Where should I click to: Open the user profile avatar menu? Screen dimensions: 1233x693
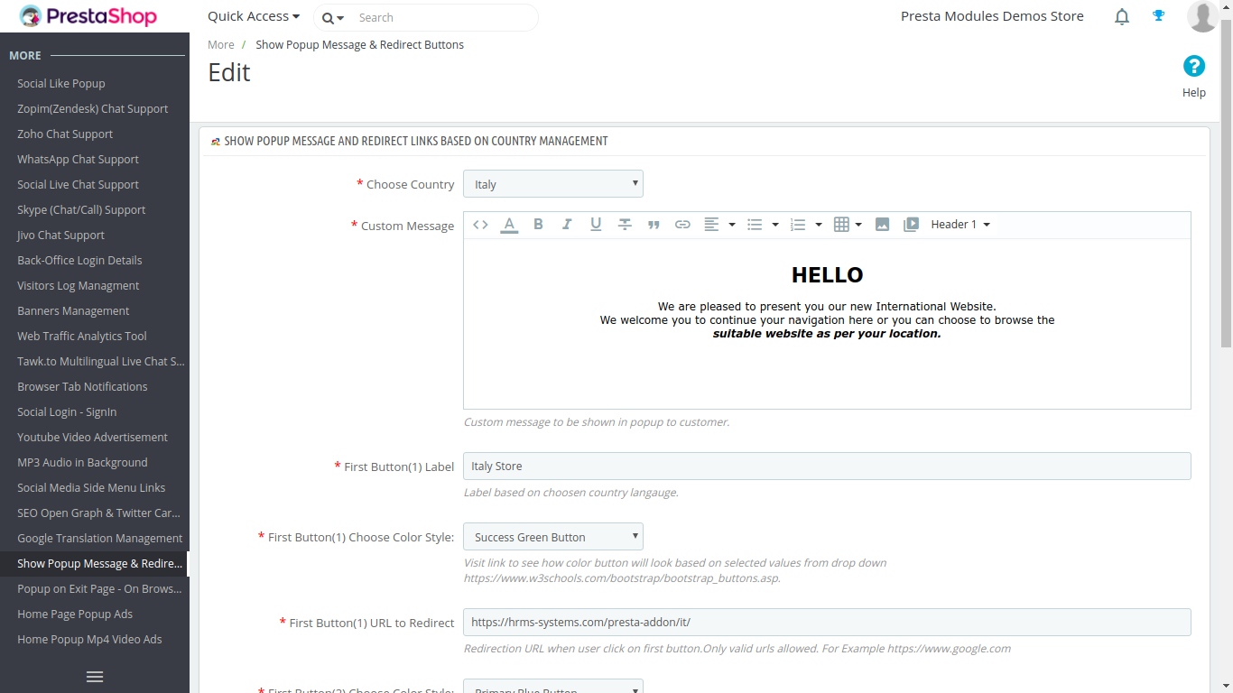[x=1202, y=16]
